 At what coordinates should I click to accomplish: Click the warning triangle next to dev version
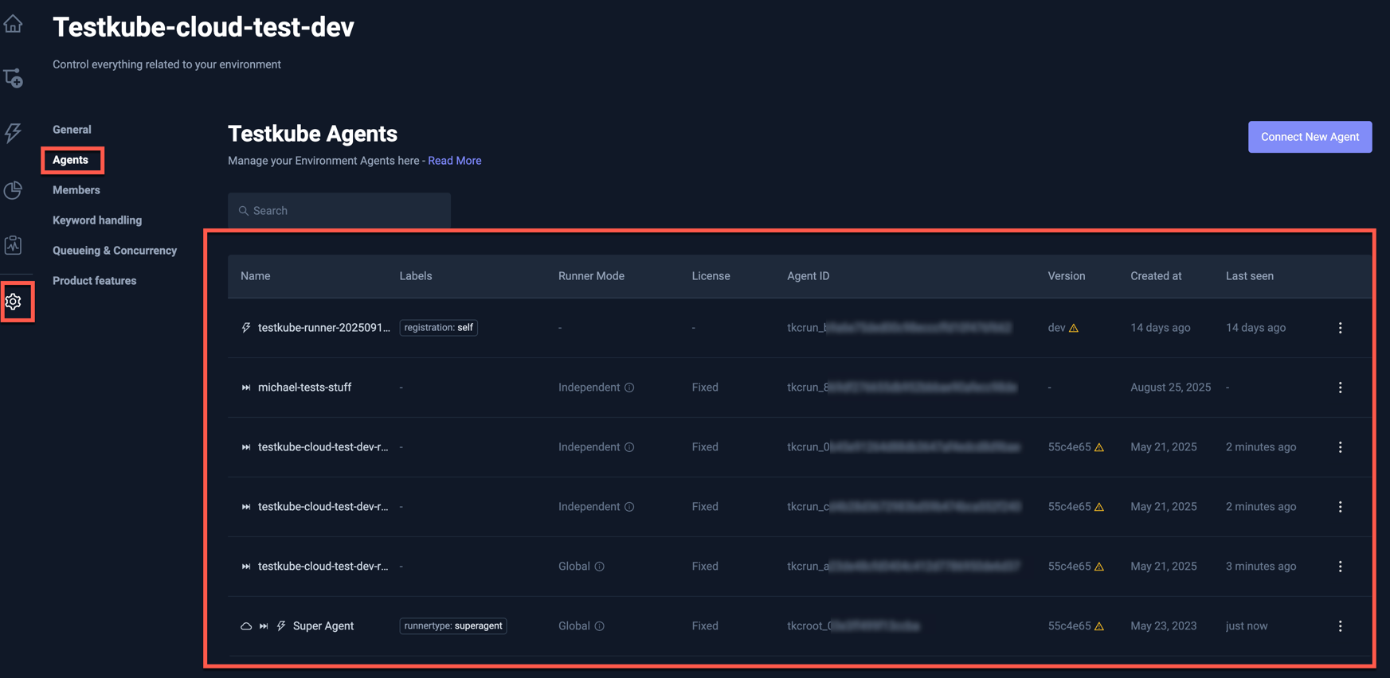point(1074,328)
